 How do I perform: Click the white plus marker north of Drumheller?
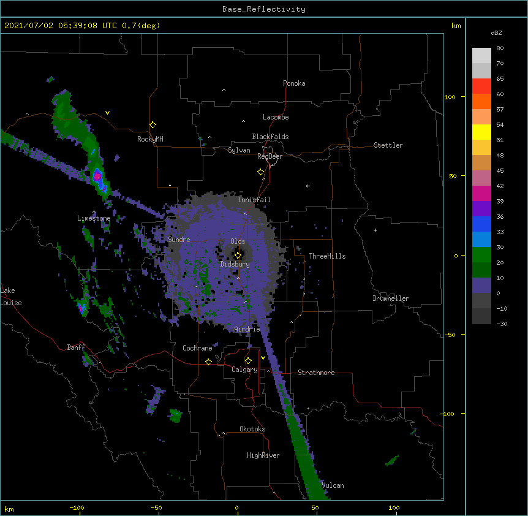pyautogui.click(x=375, y=230)
